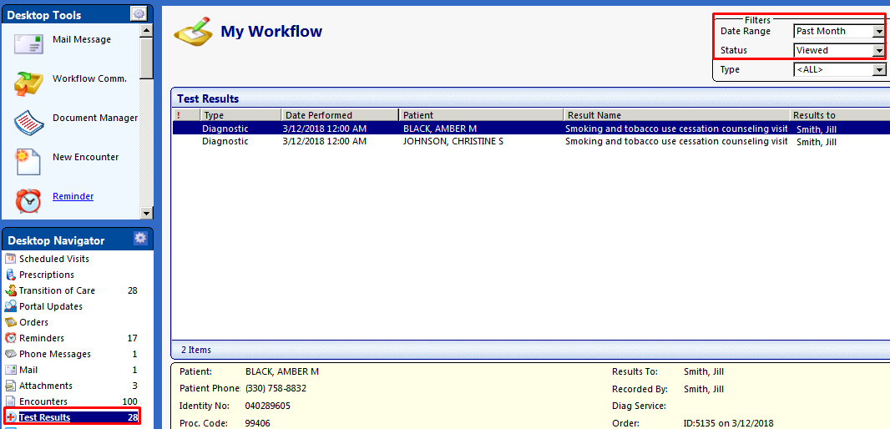Expand the Type filter dropdown
The height and width of the screenshot is (429, 890).
[878, 70]
